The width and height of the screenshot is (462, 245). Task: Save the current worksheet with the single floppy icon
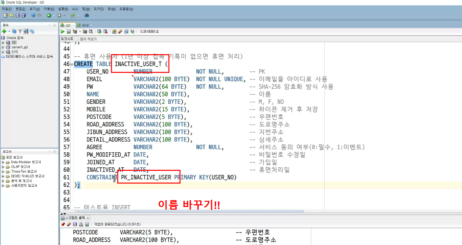[17, 15]
